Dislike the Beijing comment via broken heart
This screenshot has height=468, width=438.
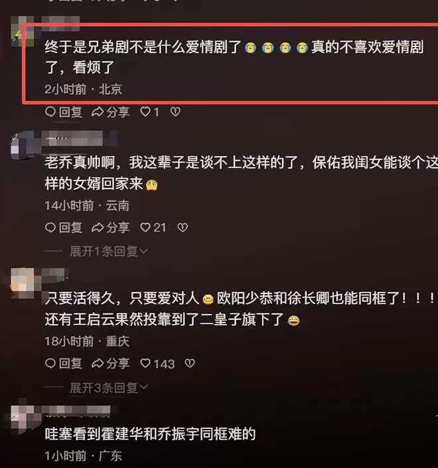[175, 112]
